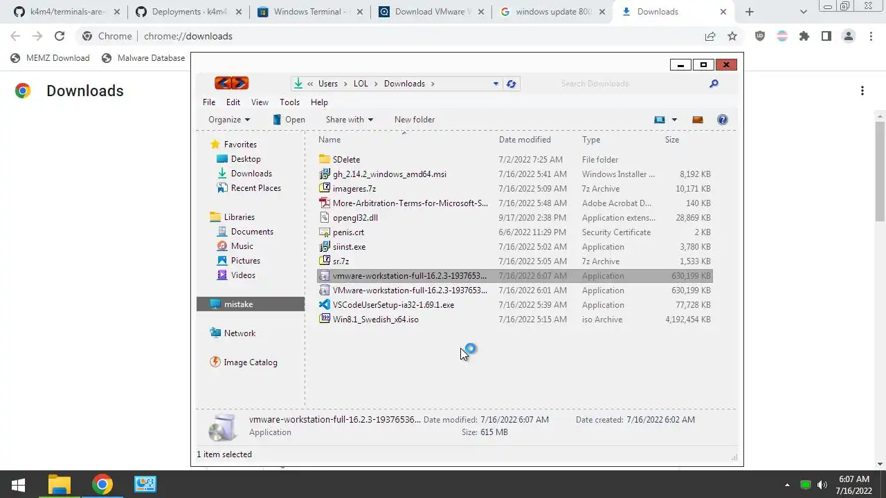886x498 pixels.
Task: Open the Share with dropdown
Action: (x=350, y=120)
